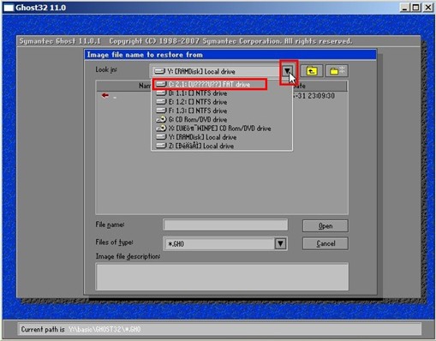Click the Ghost32 title bar system icon
Image resolution: width=436 pixels, height=341 pixels.
(x=9, y=8)
